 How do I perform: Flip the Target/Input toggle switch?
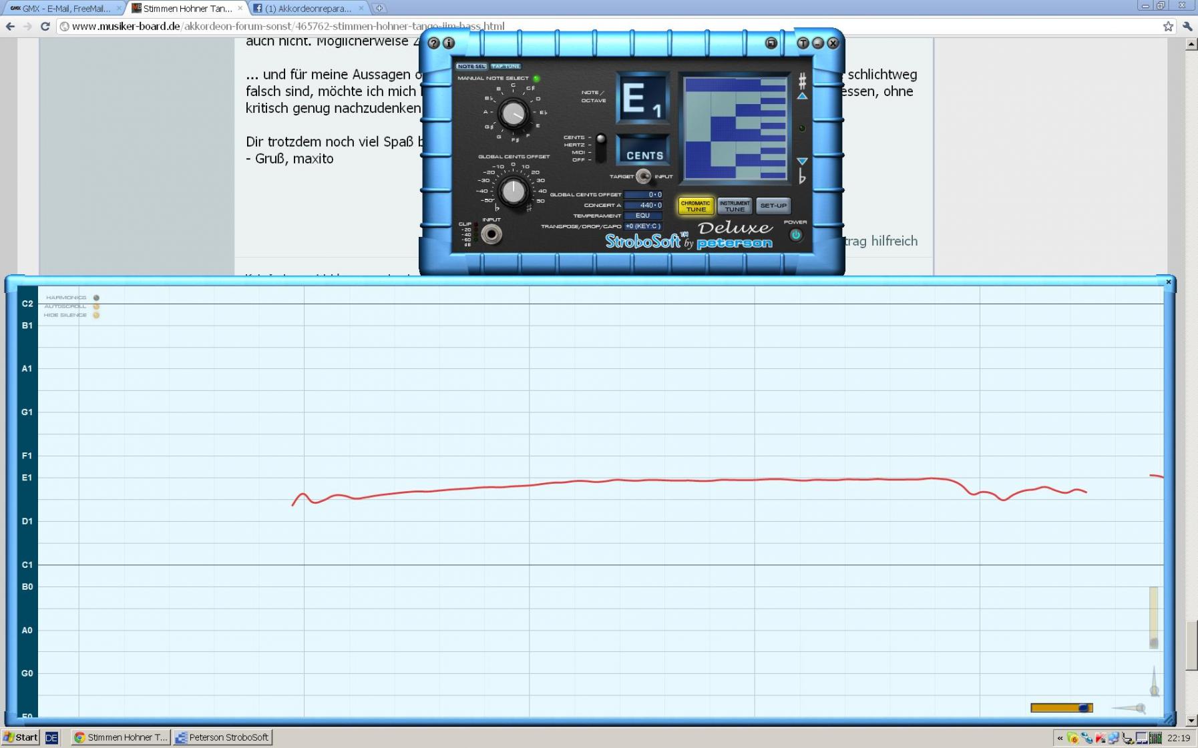[x=643, y=176]
